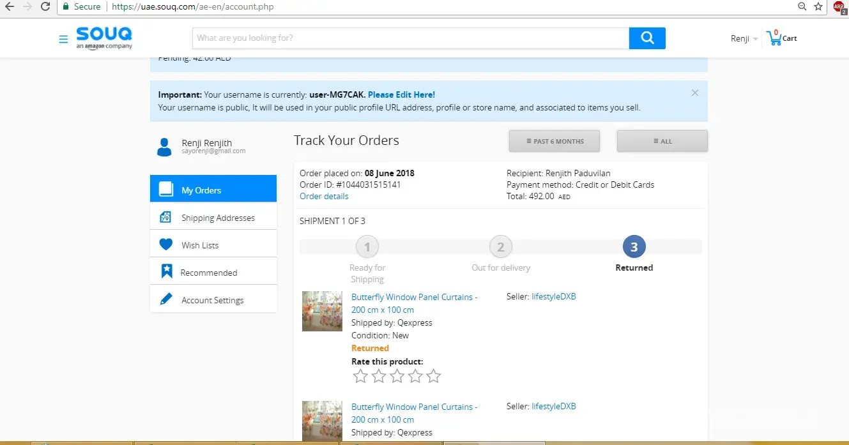Open Recommended section
The width and height of the screenshot is (849, 445).
click(x=213, y=272)
